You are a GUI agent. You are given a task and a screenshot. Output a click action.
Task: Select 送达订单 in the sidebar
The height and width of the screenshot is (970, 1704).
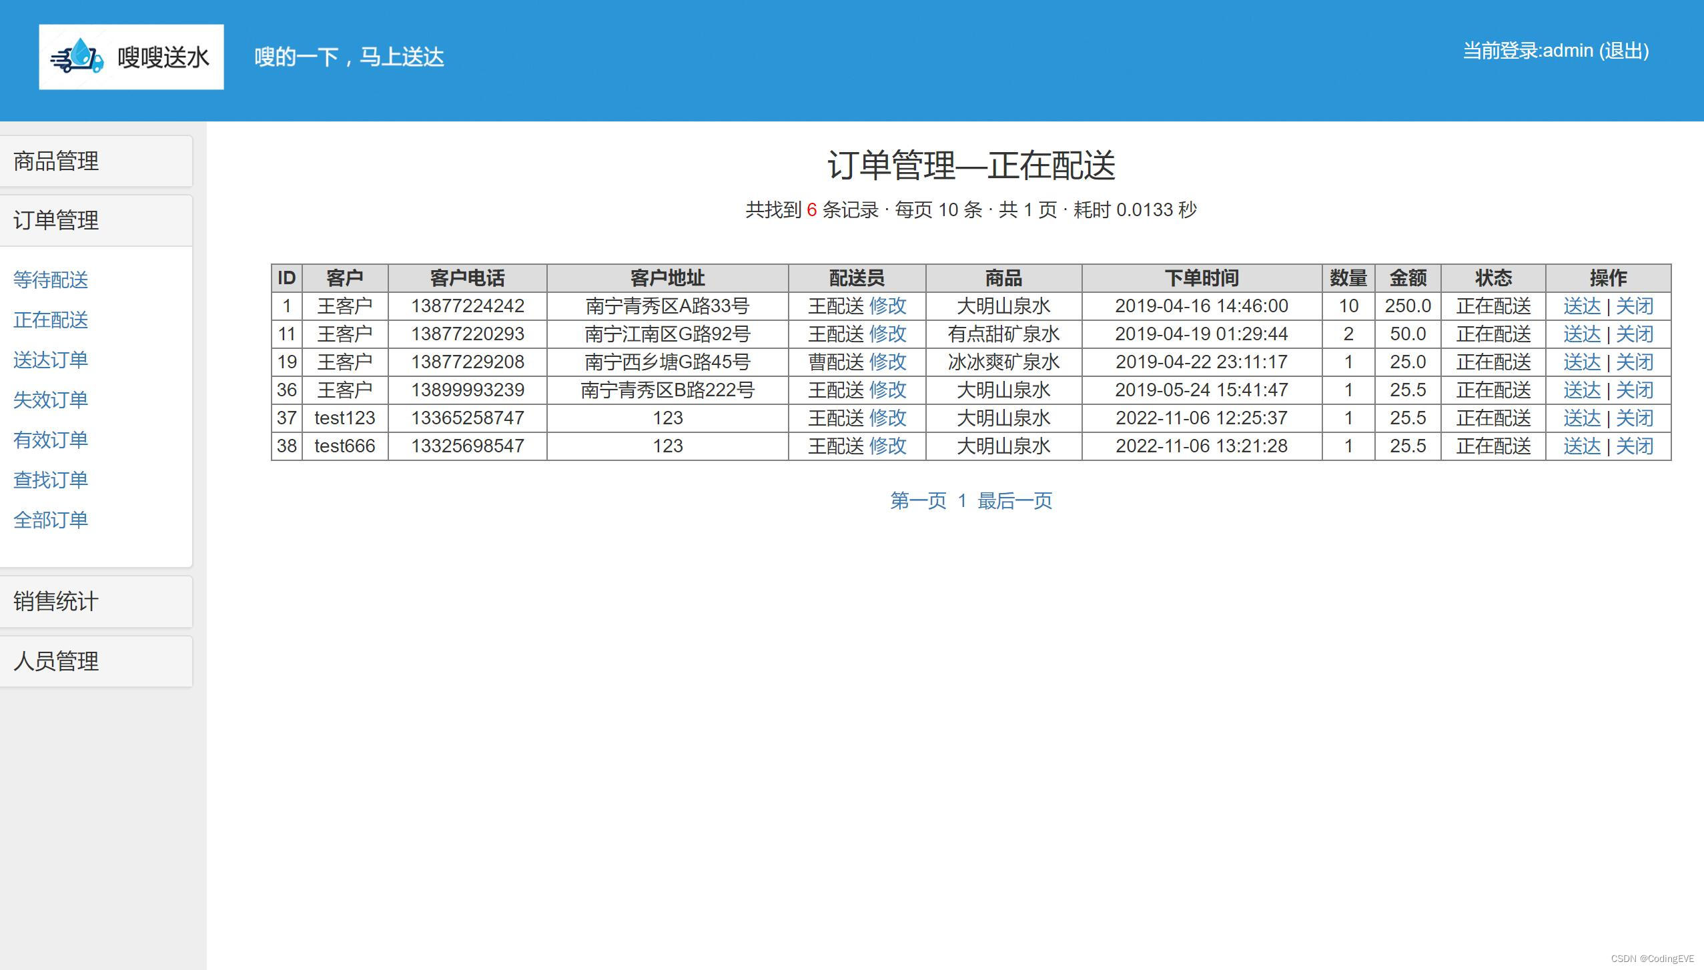[x=51, y=360]
